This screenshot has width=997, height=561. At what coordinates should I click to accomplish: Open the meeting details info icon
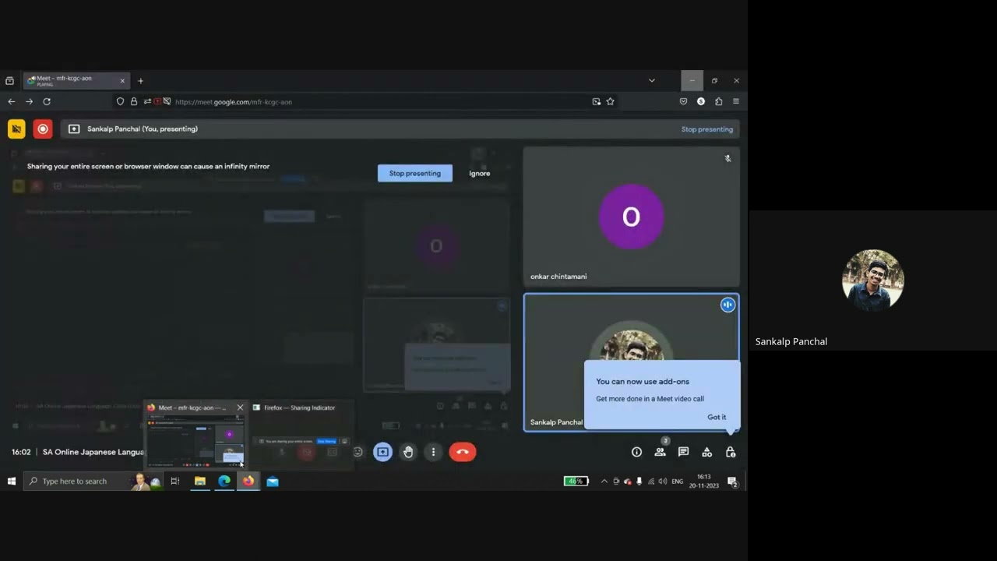point(636,452)
